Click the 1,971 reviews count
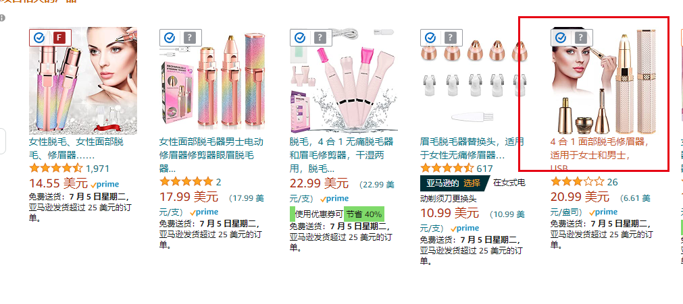The height and width of the screenshot is (304, 683). click(97, 169)
